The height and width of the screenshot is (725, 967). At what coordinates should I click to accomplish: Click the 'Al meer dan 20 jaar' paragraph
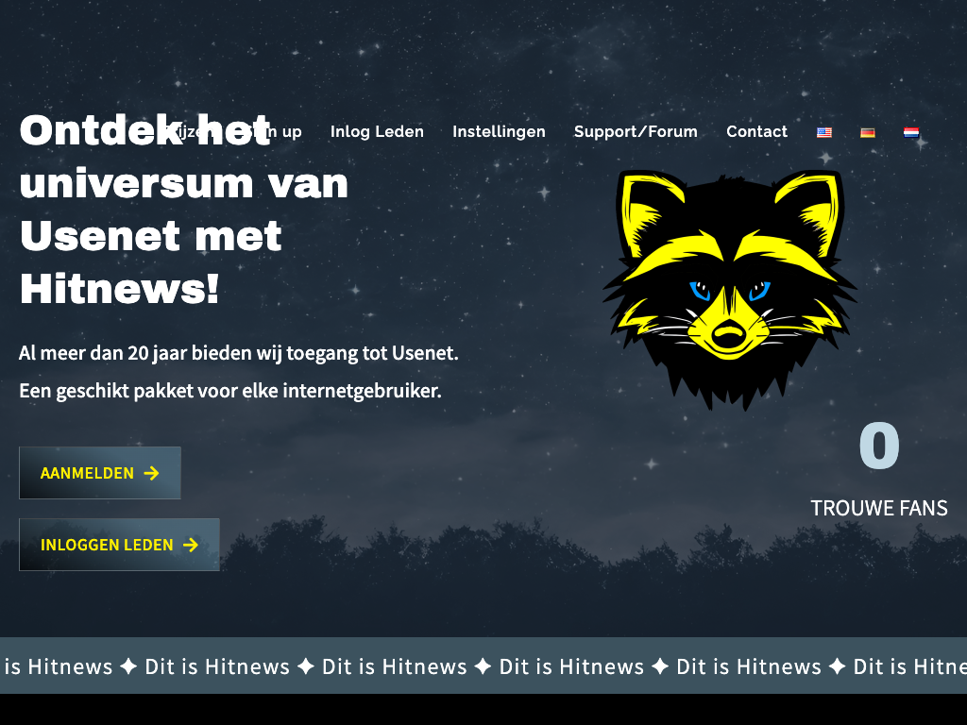(239, 353)
